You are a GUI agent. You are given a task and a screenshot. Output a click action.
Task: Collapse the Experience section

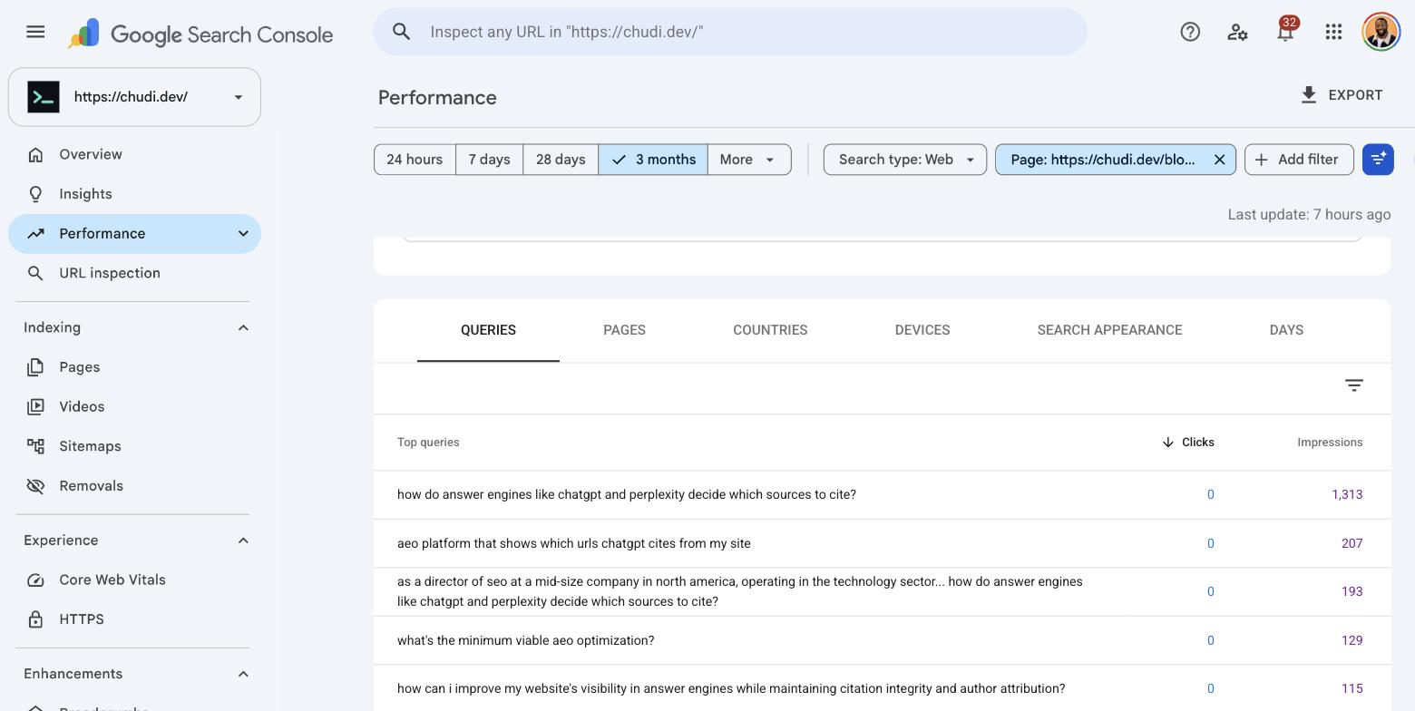(243, 541)
